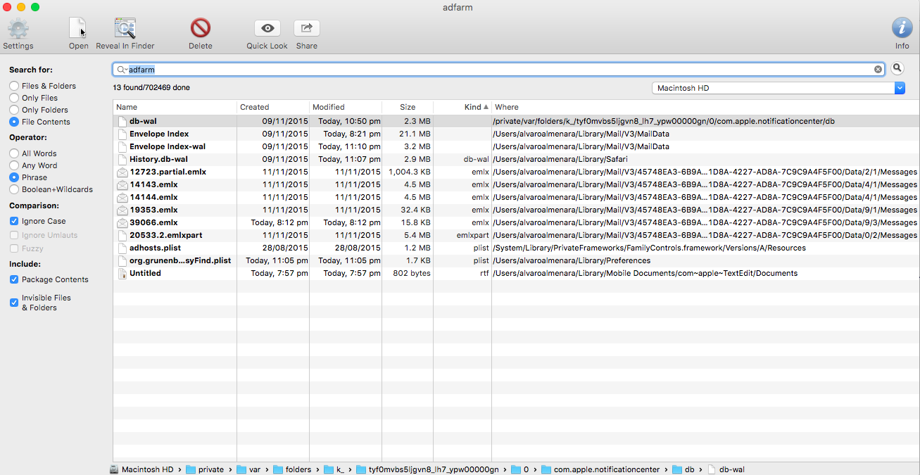Click path /Users/alvaroalmenara/Library/Safari
Screen dimensions: 920x475
pos(560,159)
